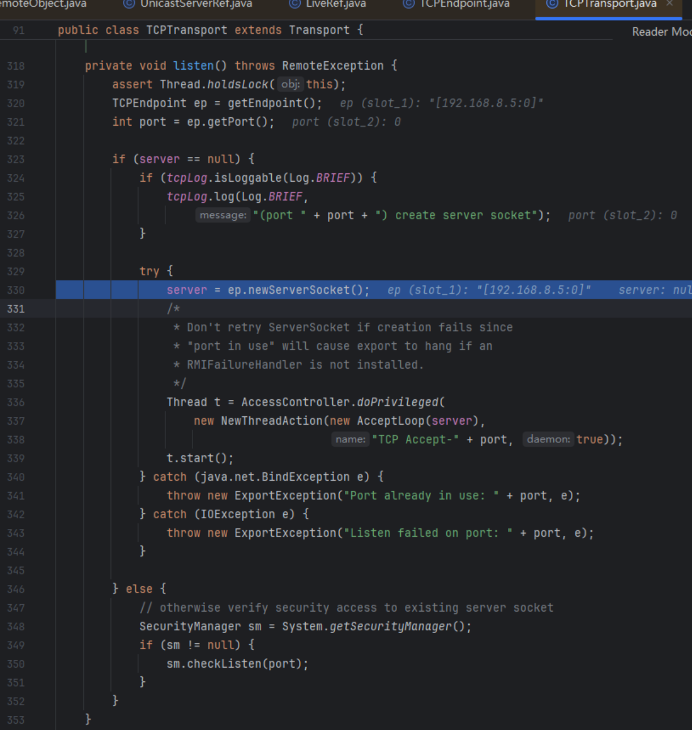
Task: Click the class icon on UnicastServerRef.java tab
Action: tap(129, 4)
